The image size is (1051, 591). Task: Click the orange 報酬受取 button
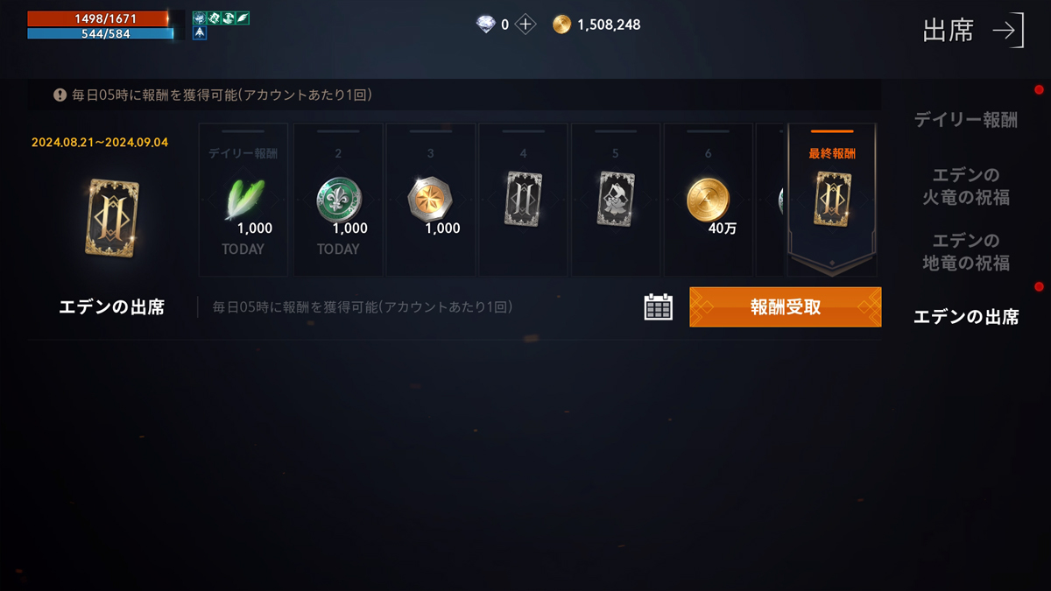tap(786, 306)
